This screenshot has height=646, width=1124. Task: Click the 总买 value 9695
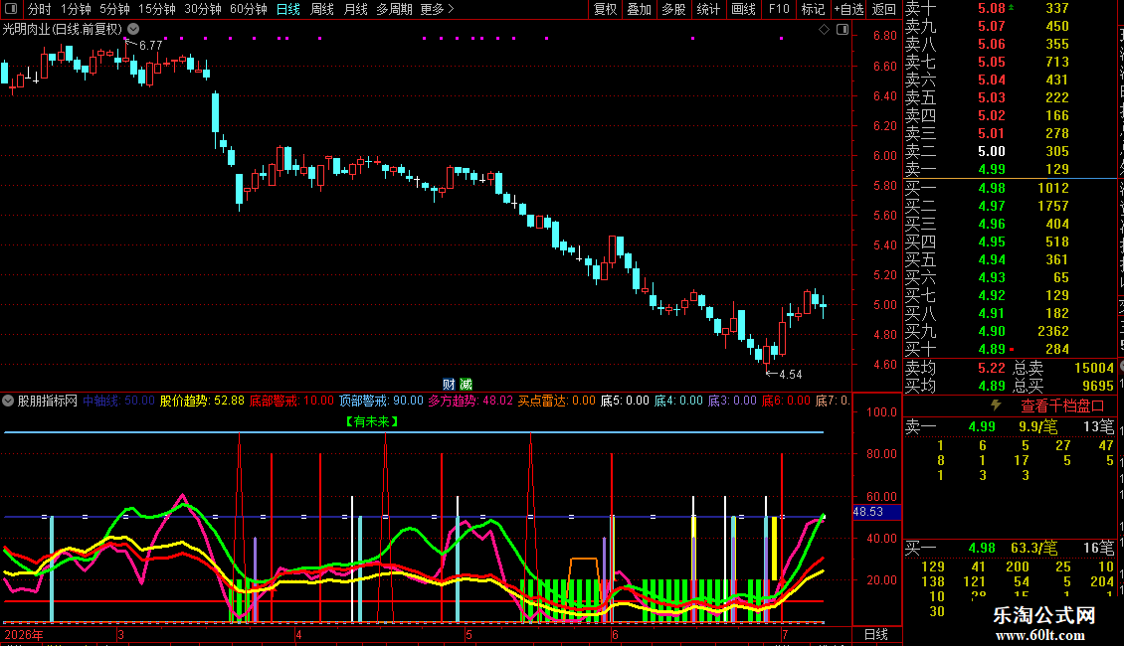(x=1097, y=386)
